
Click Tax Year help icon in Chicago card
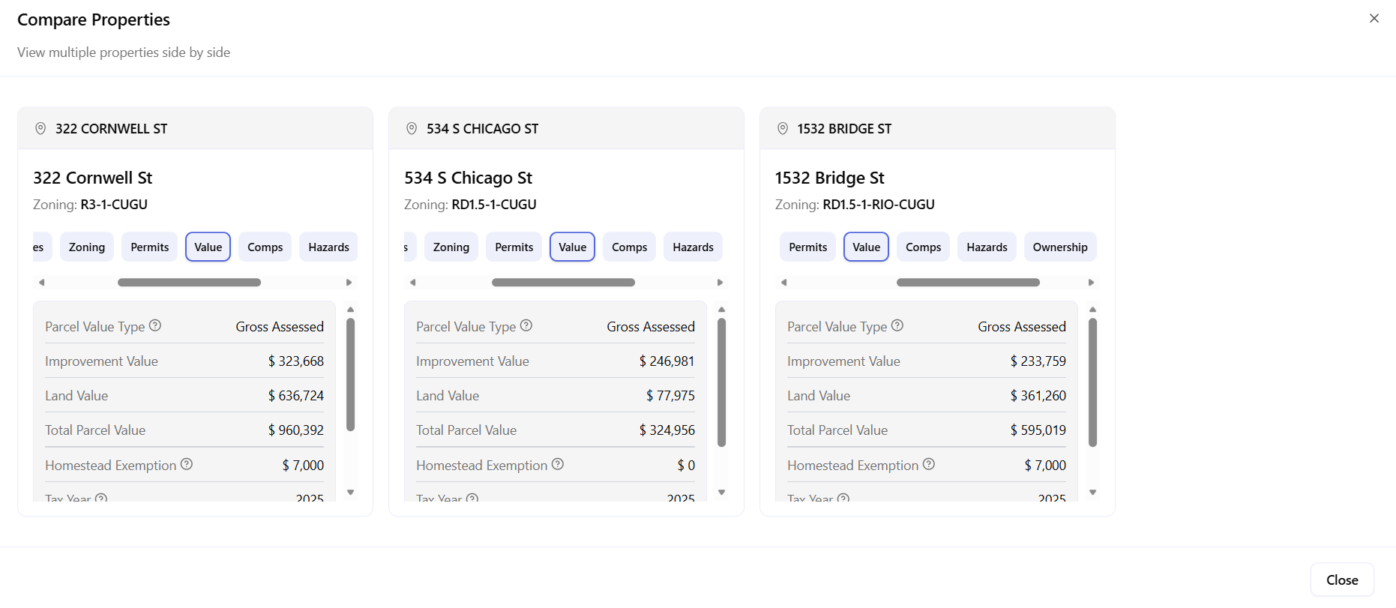pos(472,498)
